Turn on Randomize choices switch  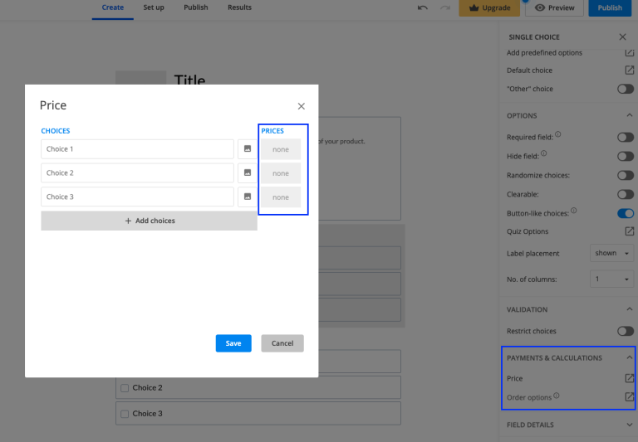click(626, 175)
